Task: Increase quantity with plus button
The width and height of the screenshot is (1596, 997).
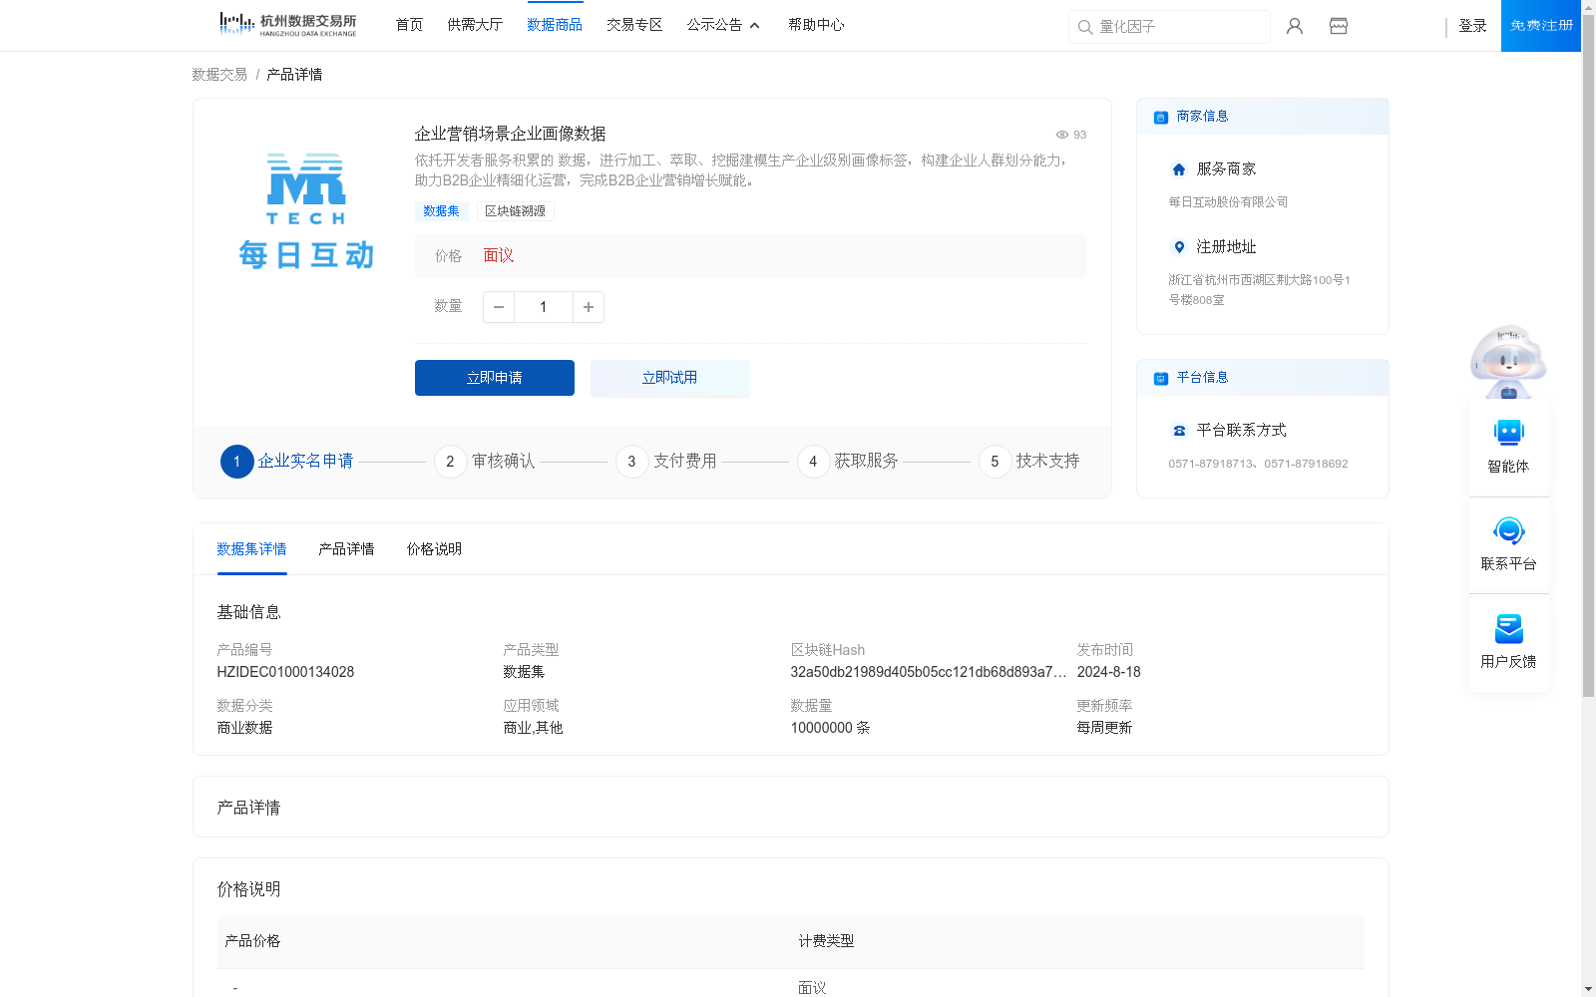Action: (x=589, y=307)
